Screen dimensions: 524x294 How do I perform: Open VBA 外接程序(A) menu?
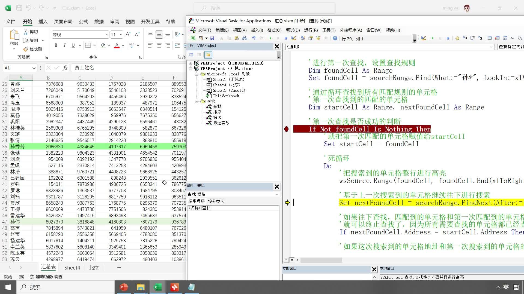351,30
